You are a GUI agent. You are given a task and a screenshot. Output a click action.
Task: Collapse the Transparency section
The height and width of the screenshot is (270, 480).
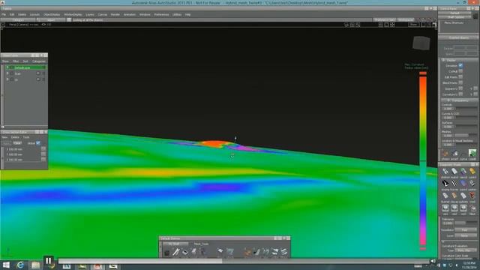(x=448, y=100)
